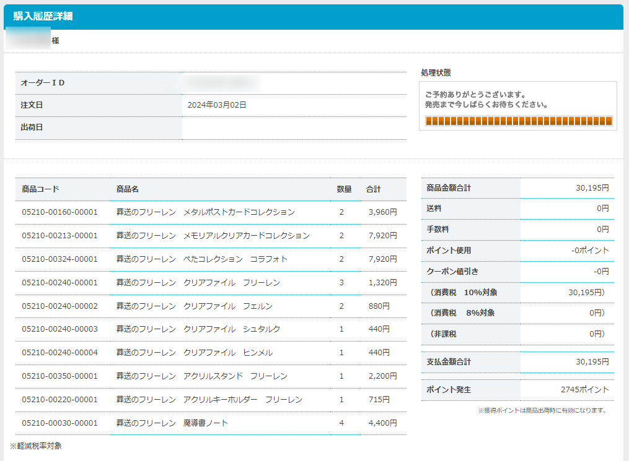Click the ぺたコレクション コラフォト product name
This screenshot has width=629, height=461.
coord(235,259)
